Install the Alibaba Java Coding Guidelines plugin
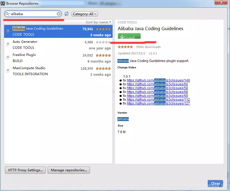The height and width of the screenshot is (191, 230). pyautogui.click(x=129, y=36)
